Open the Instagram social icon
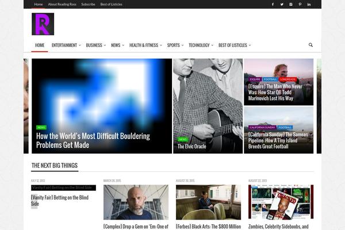The image size is (345, 230). [x=291, y=5]
